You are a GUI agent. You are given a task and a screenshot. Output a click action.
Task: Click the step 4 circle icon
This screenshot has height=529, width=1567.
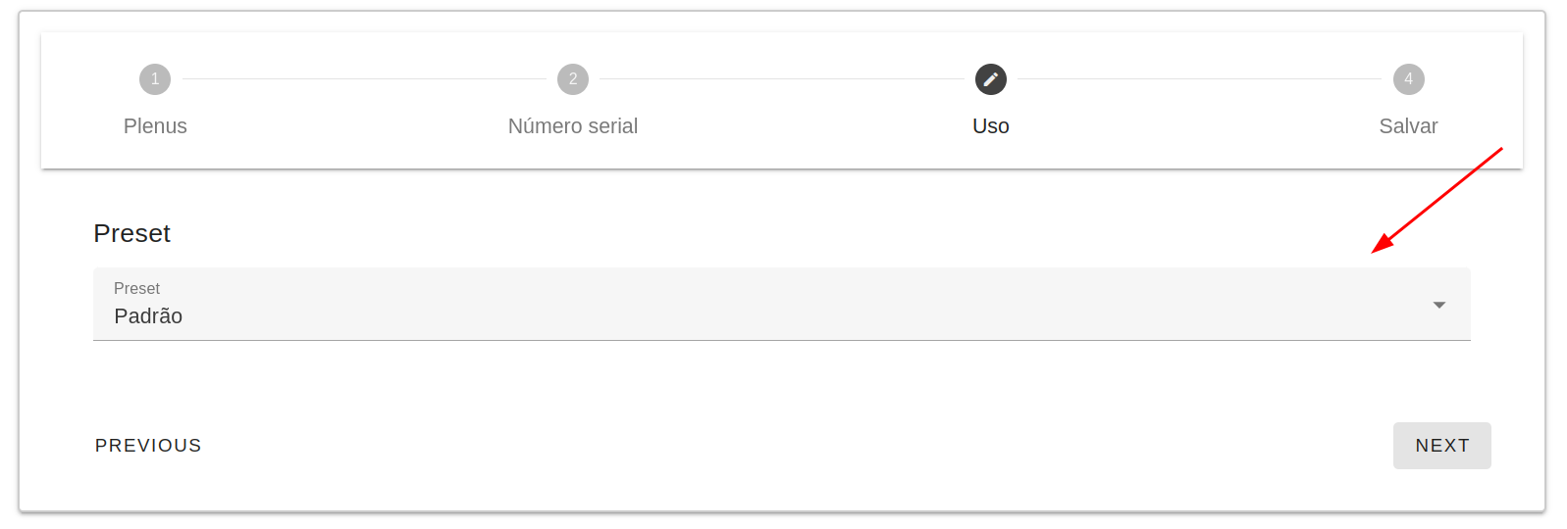coord(1408,79)
